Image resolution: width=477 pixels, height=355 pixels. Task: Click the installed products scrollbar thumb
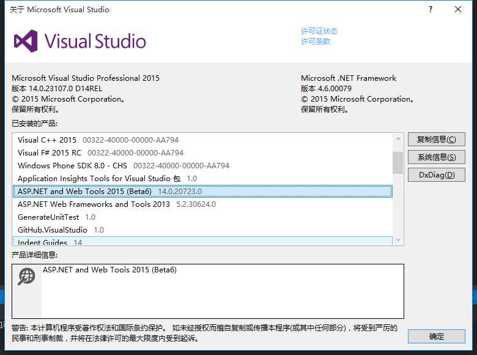pyautogui.click(x=398, y=163)
